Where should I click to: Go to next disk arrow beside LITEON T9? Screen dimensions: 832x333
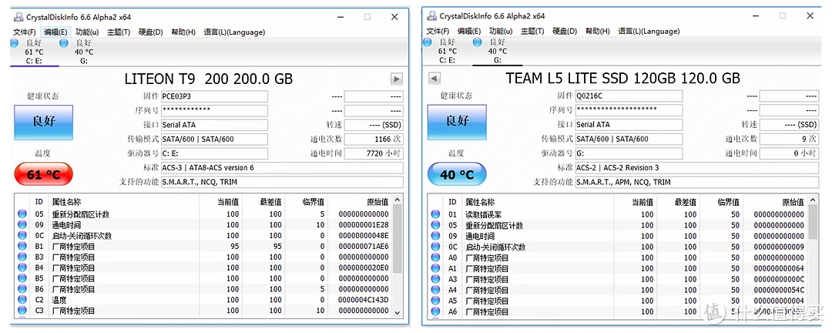pos(397,79)
